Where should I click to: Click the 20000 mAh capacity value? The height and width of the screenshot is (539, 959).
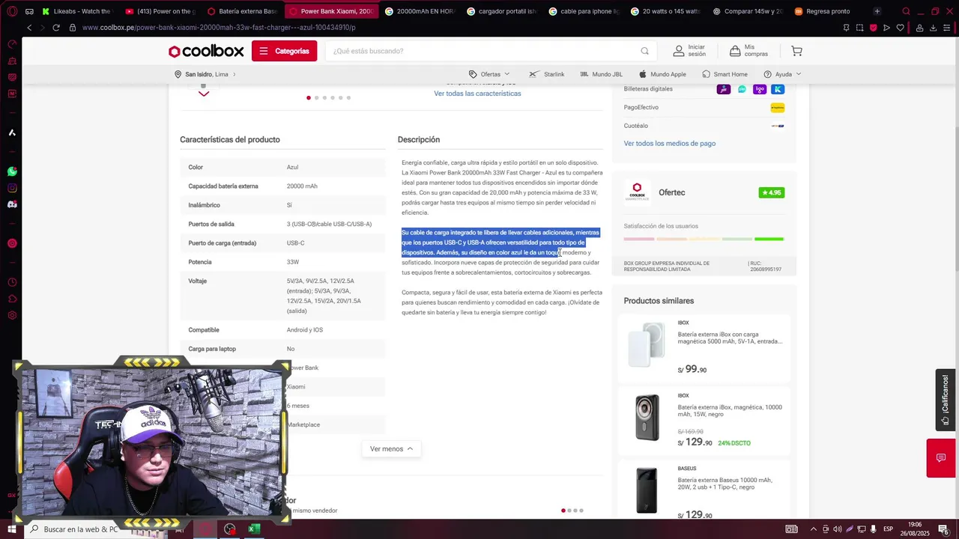coord(302,186)
